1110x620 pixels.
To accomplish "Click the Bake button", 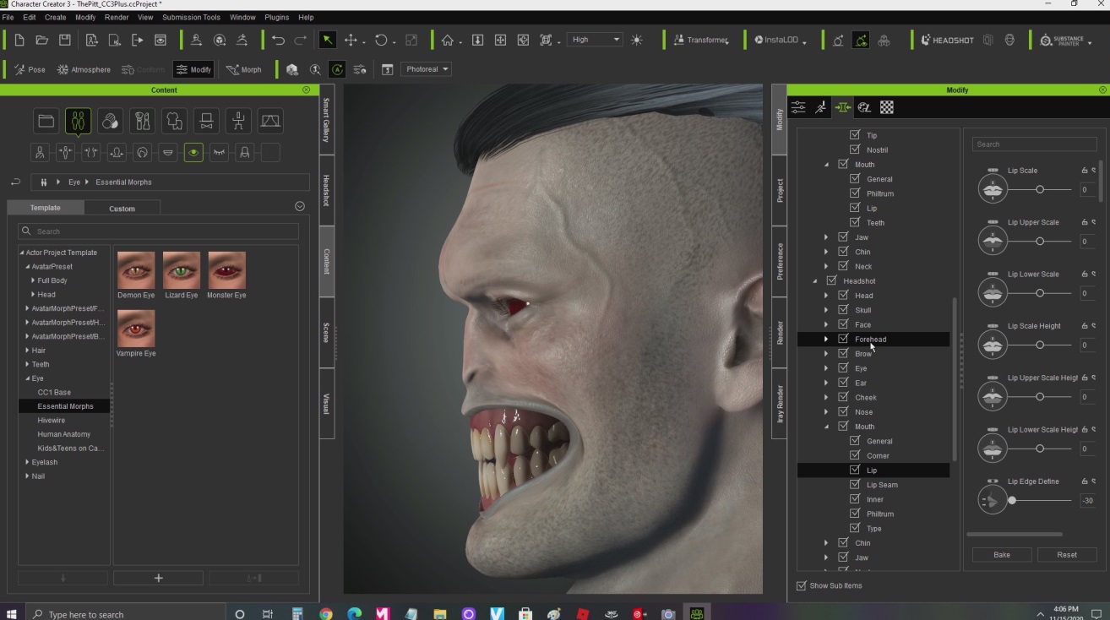I will coord(1002,555).
